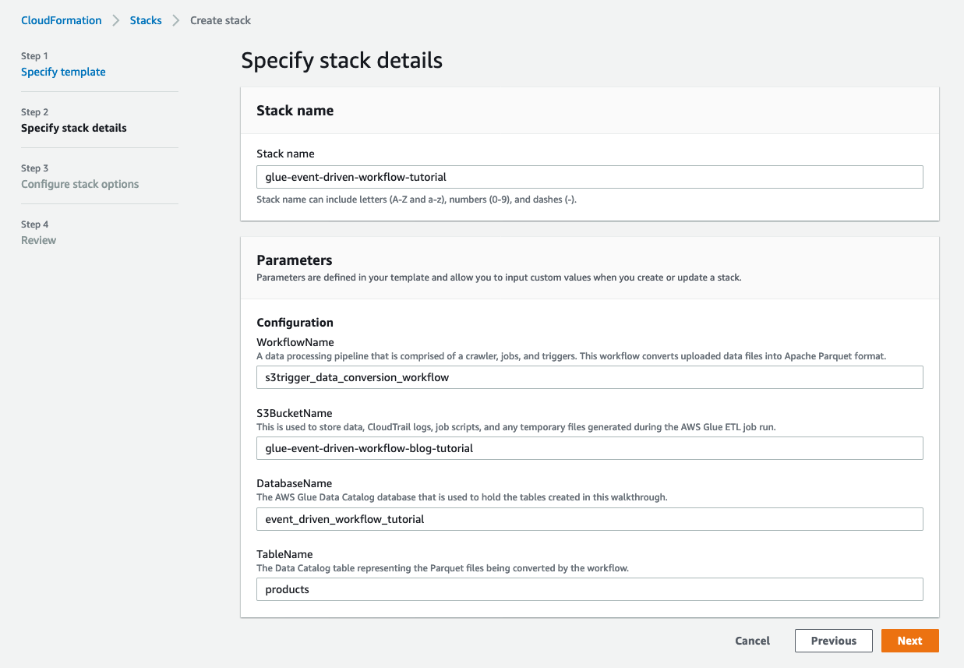The height and width of the screenshot is (668, 964).
Task: Click the 'Specify stack details' page heading
Action: tap(341, 60)
